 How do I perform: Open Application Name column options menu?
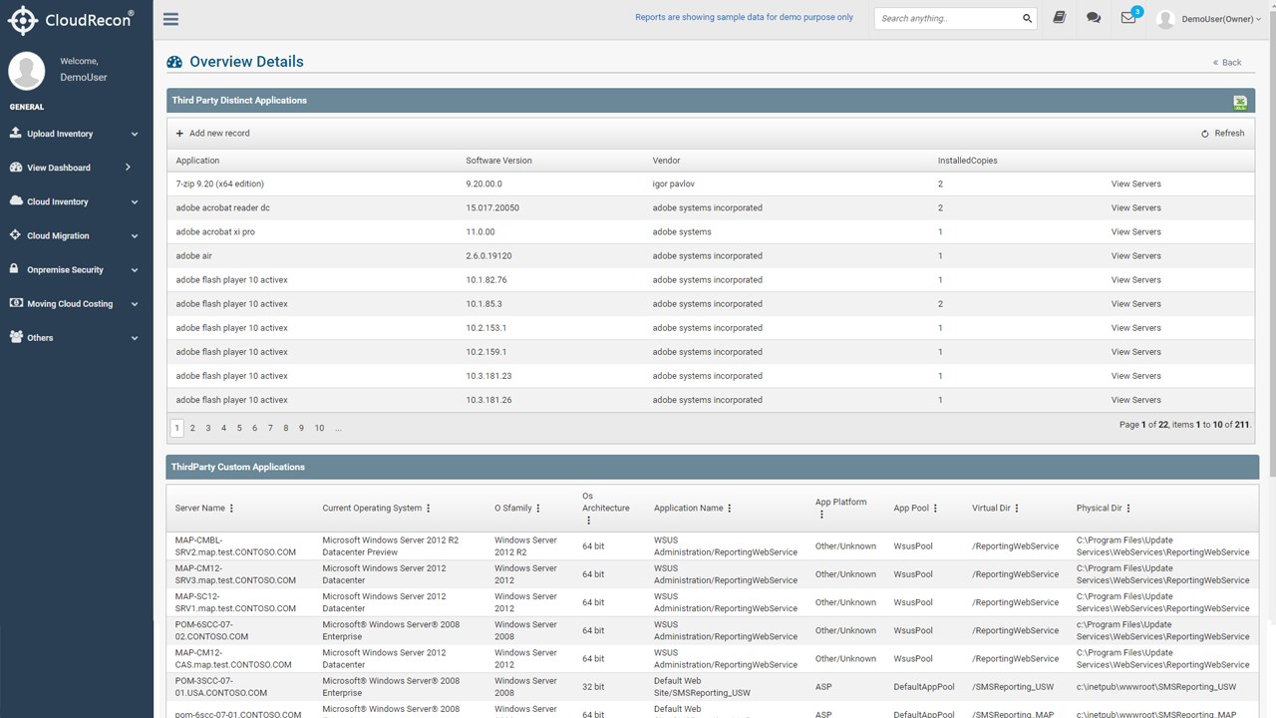click(730, 509)
